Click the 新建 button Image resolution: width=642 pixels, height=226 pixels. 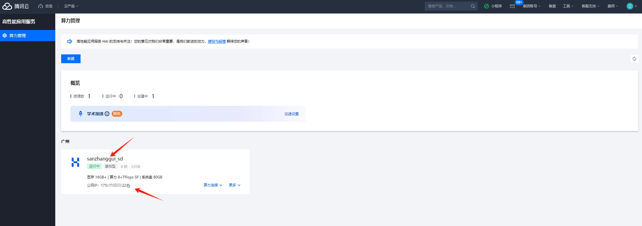[x=71, y=59]
